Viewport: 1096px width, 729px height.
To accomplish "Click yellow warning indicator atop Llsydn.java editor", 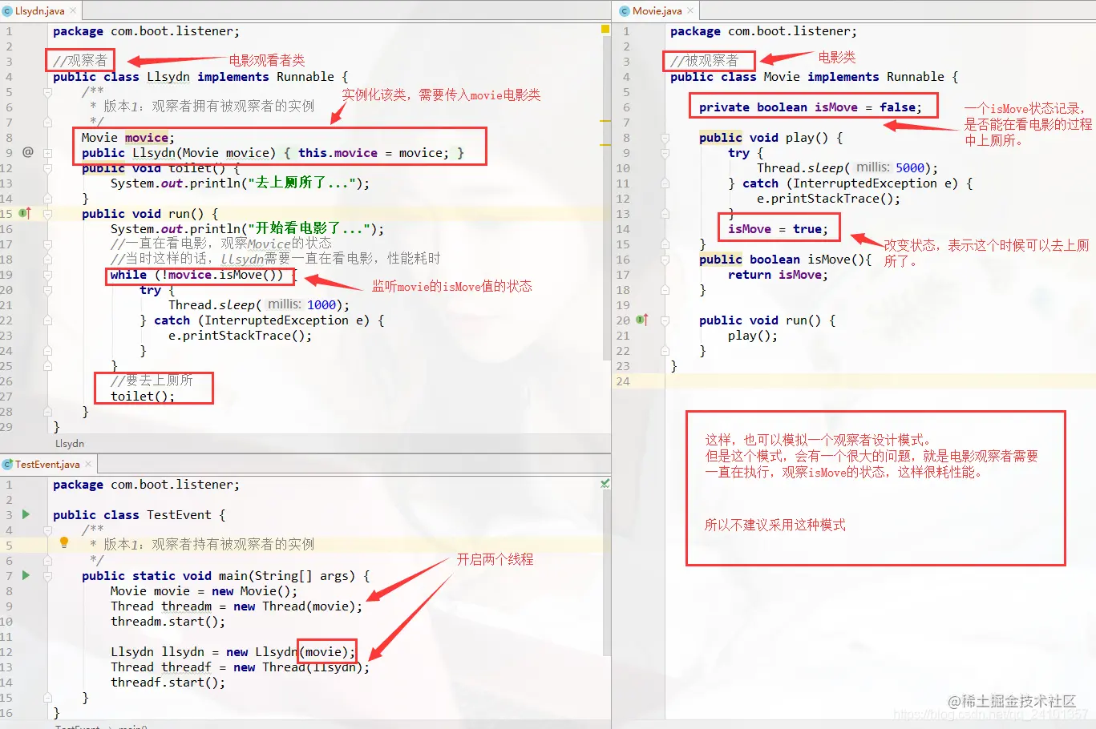I will 605,30.
